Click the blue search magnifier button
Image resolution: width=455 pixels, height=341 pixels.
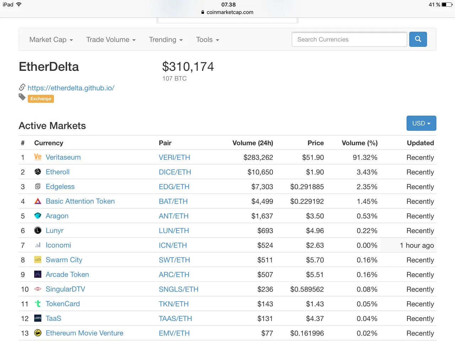click(x=418, y=39)
